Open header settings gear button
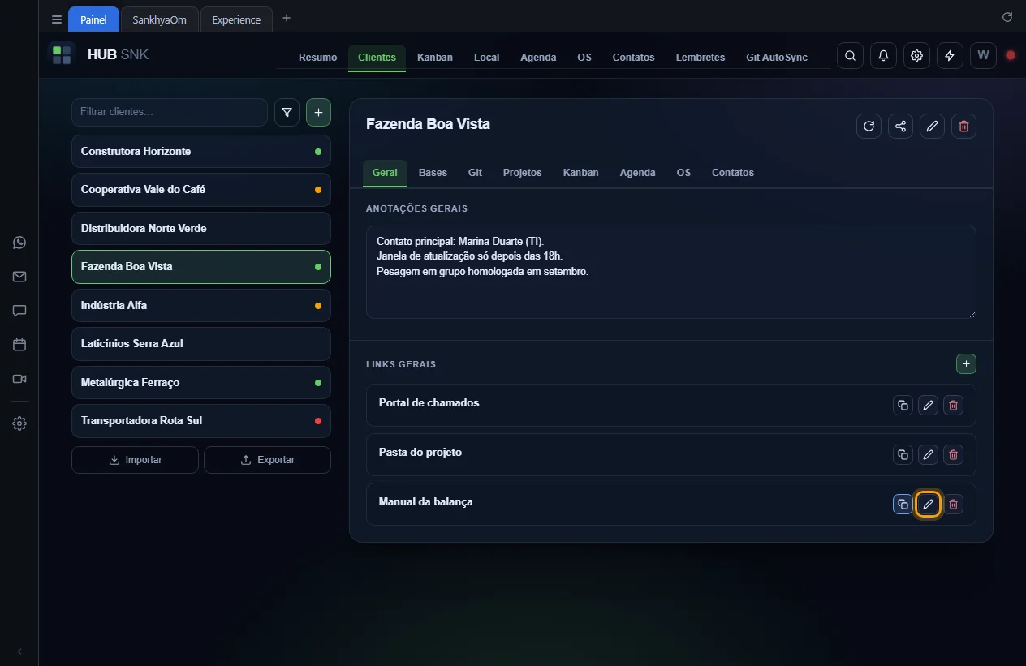Screen dimensions: 1026x666 point(916,56)
